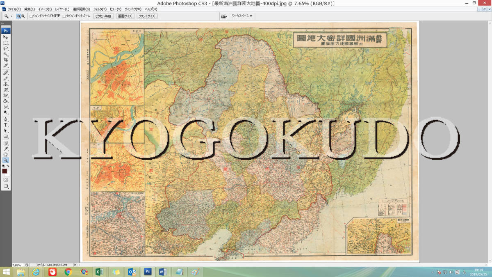The image size is (492, 277).
Task: Select the Eraser tool
Action: (x=6, y=95)
